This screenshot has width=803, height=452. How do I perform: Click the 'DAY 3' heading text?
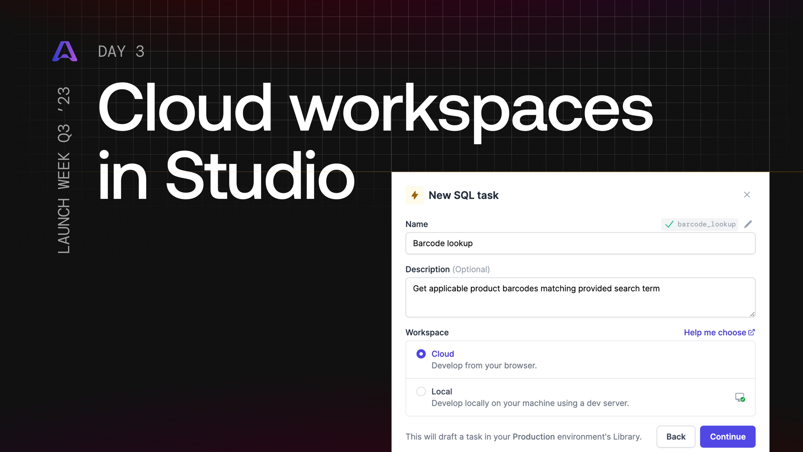[121, 51]
